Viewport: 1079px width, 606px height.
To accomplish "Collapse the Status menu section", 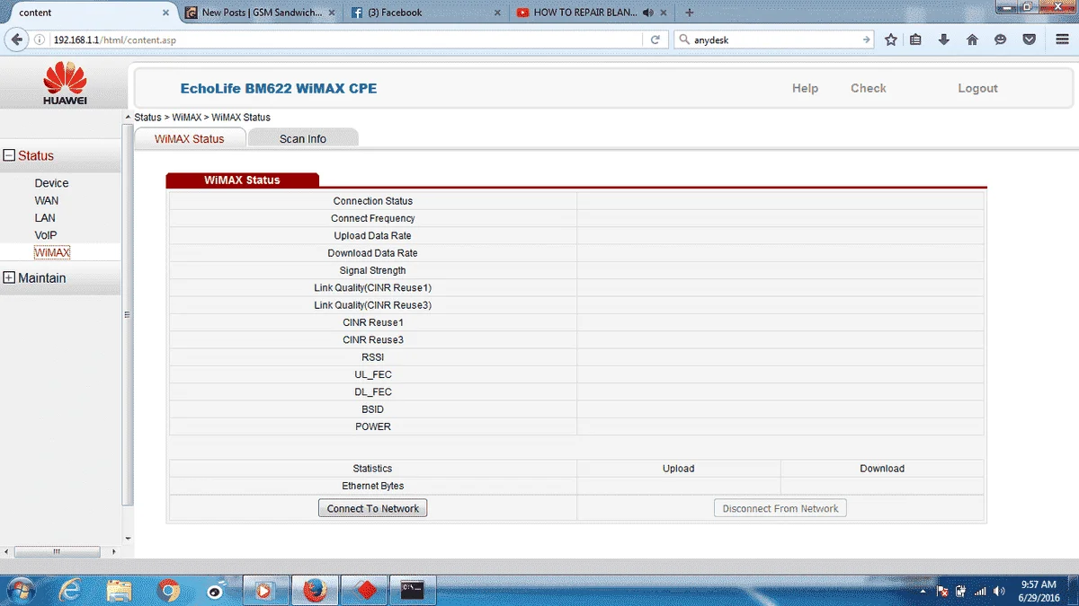I will tap(10, 155).
